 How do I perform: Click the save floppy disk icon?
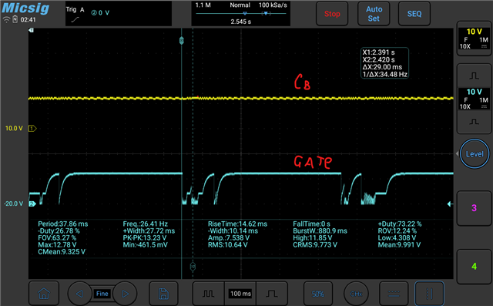pyautogui.click(x=163, y=294)
